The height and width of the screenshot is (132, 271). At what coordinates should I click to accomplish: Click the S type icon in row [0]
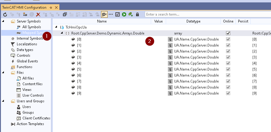coord(170,39)
